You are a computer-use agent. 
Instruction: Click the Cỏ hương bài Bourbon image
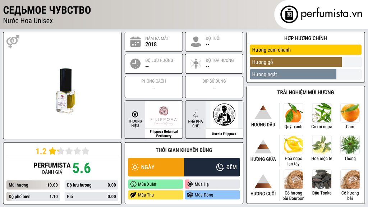click(293, 179)
